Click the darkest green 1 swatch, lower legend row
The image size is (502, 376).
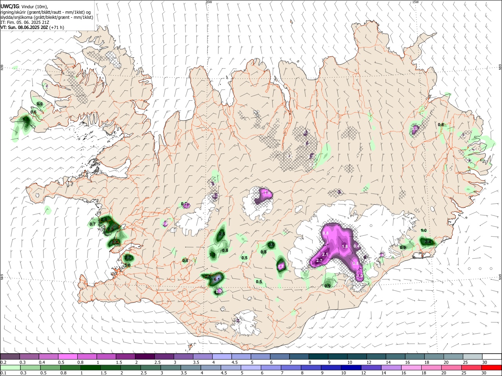click(x=91, y=368)
